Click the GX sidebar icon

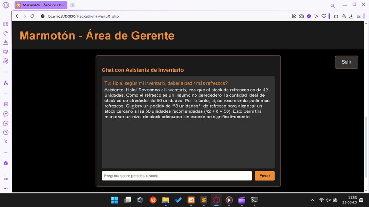5,179
